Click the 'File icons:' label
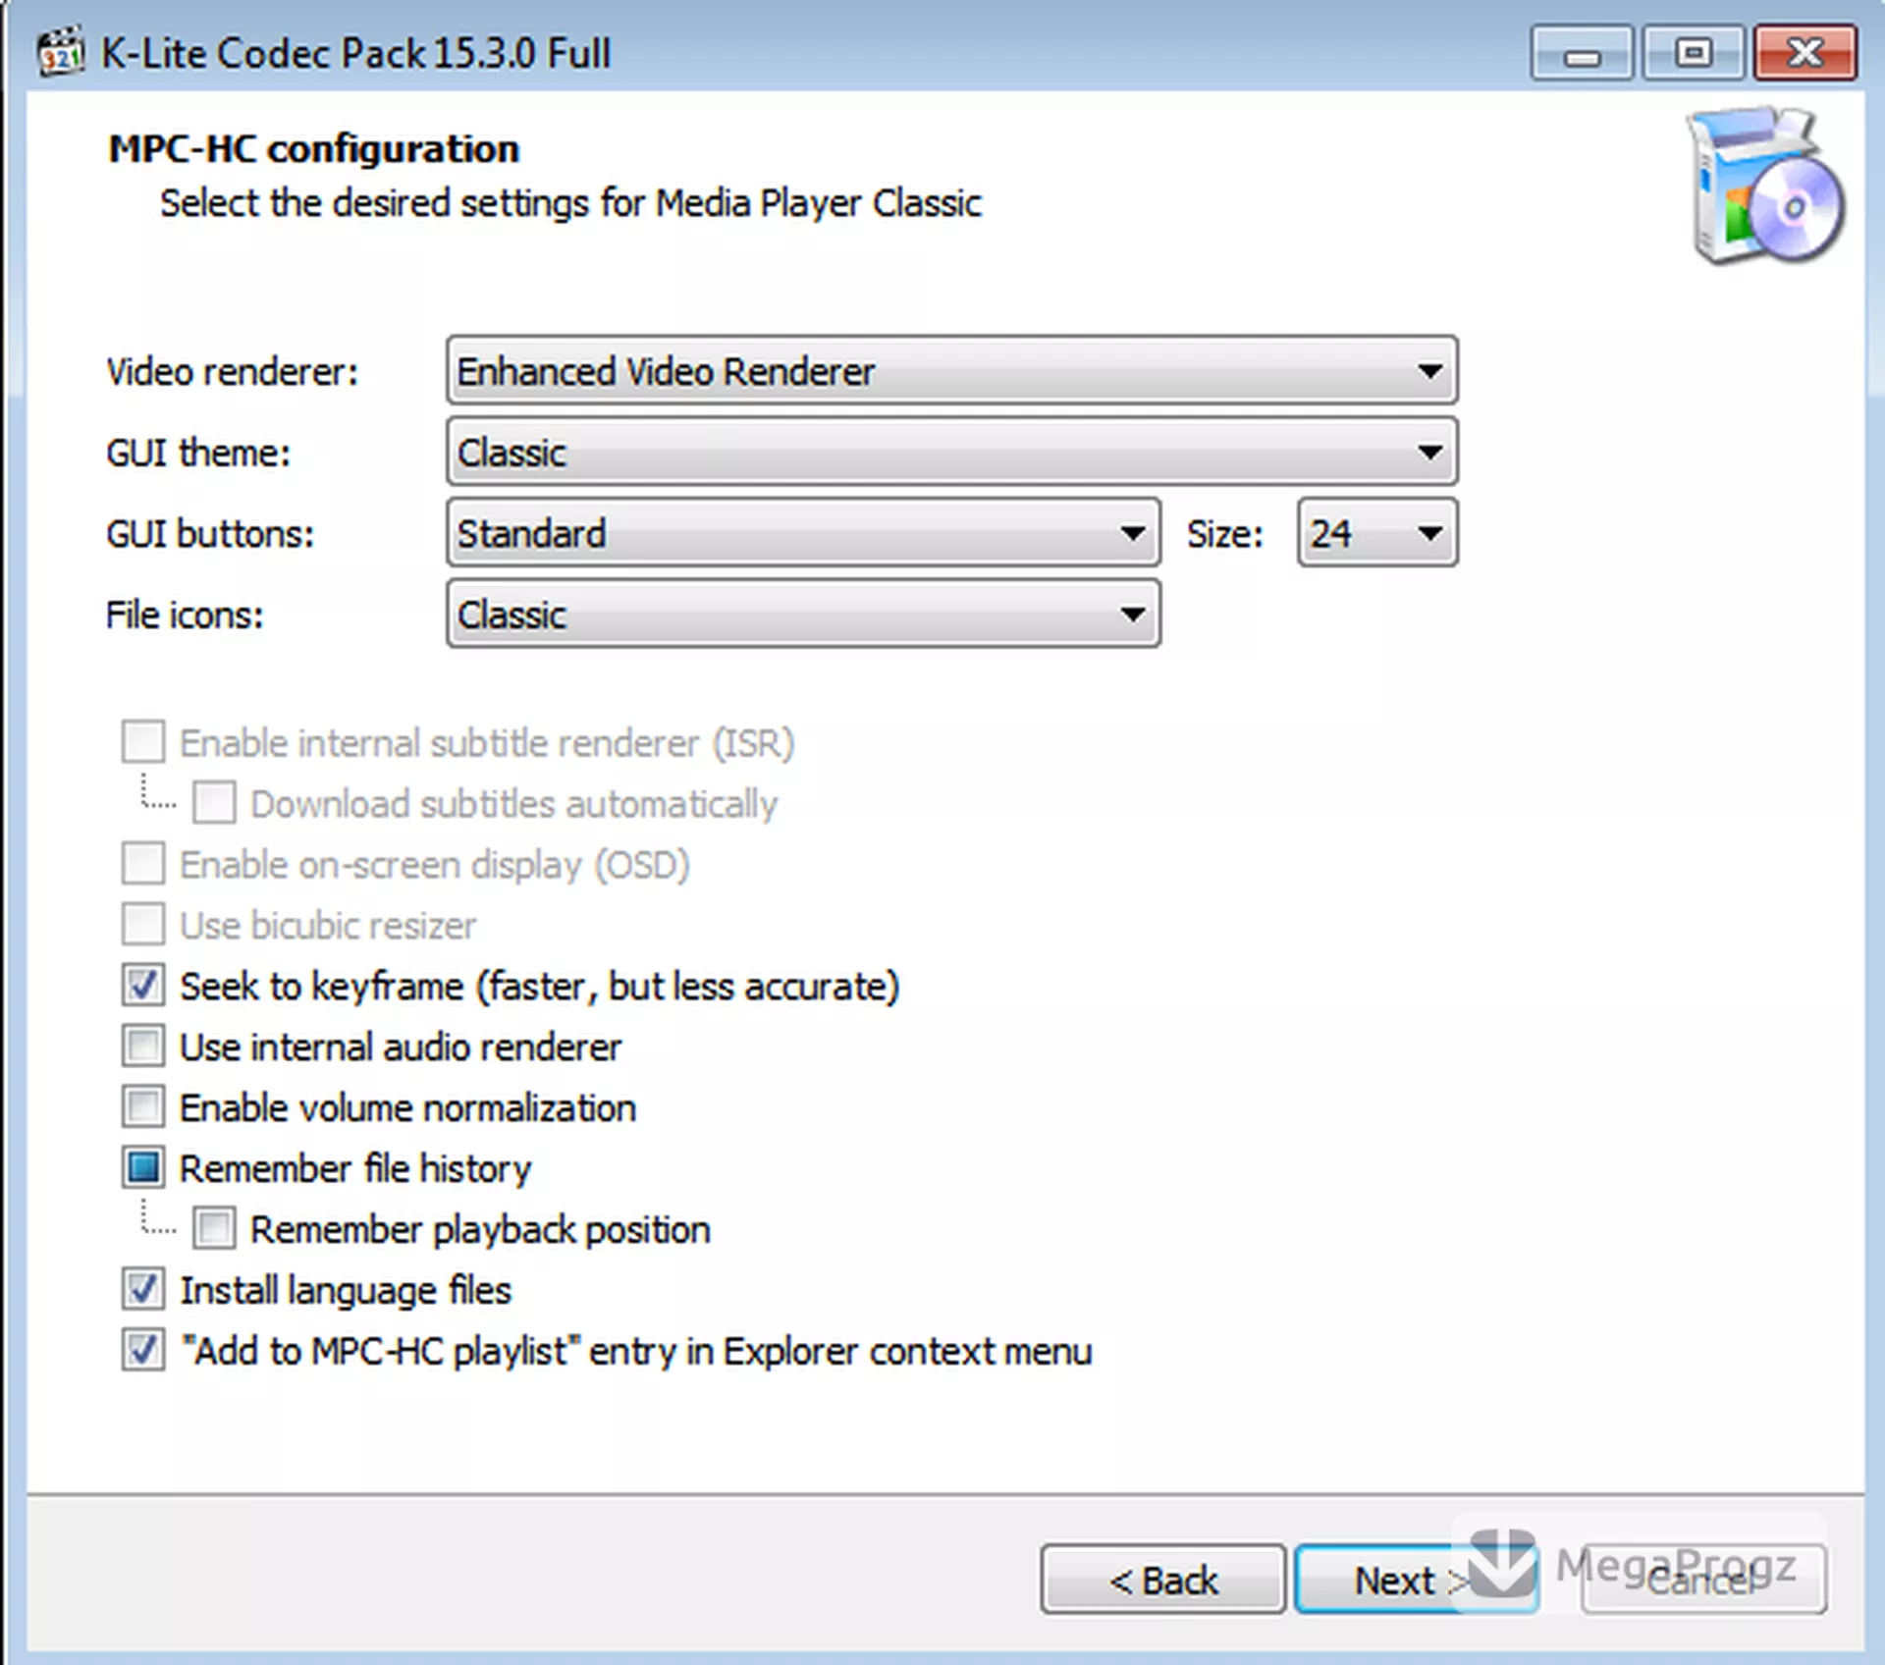 point(185,616)
